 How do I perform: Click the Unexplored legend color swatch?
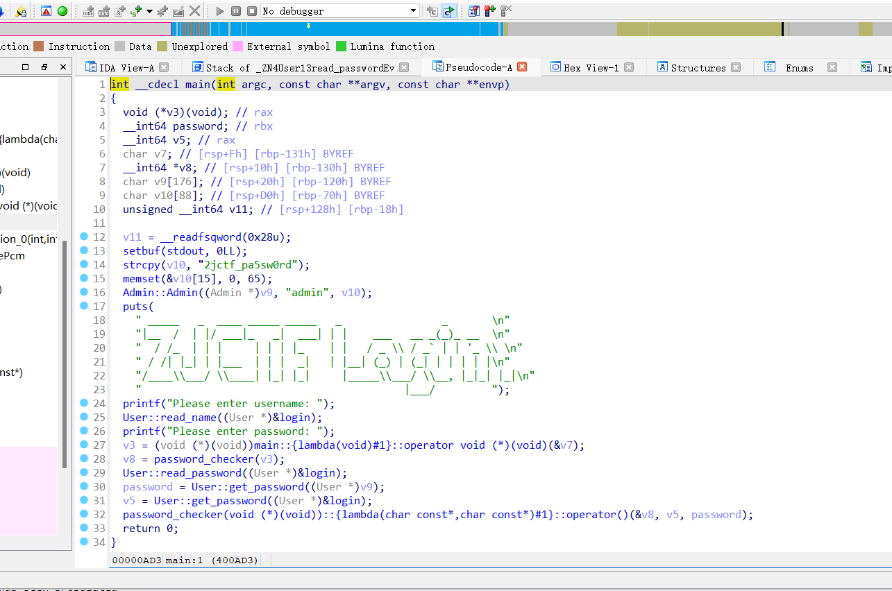pyautogui.click(x=162, y=46)
